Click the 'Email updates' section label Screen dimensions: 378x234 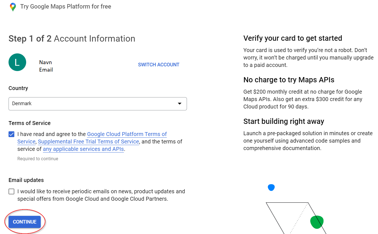point(26,180)
